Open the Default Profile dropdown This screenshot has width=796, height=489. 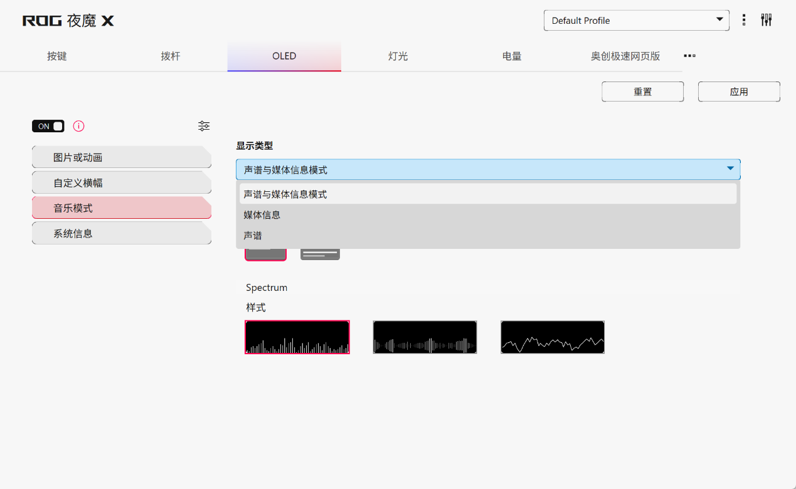pyautogui.click(x=636, y=21)
